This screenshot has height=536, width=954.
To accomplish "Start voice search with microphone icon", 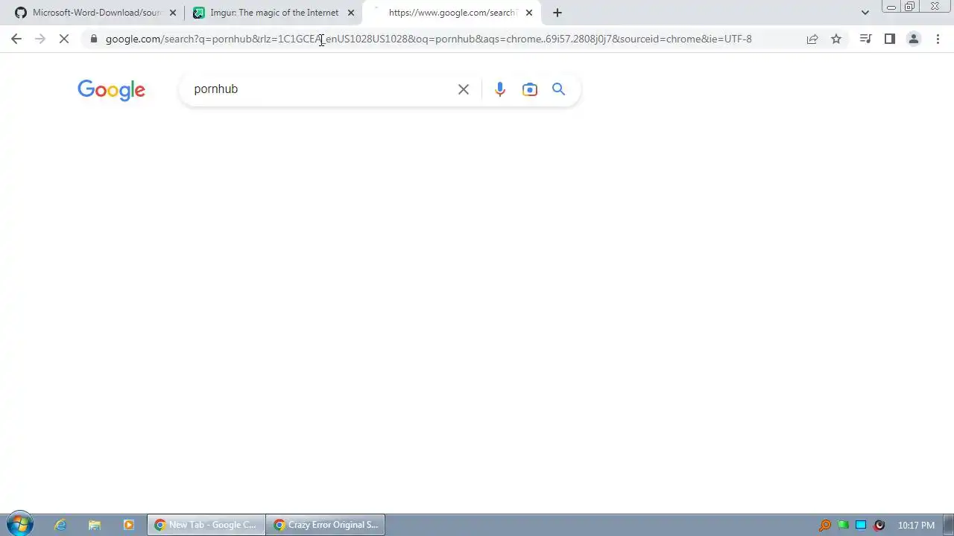I will [500, 89].
